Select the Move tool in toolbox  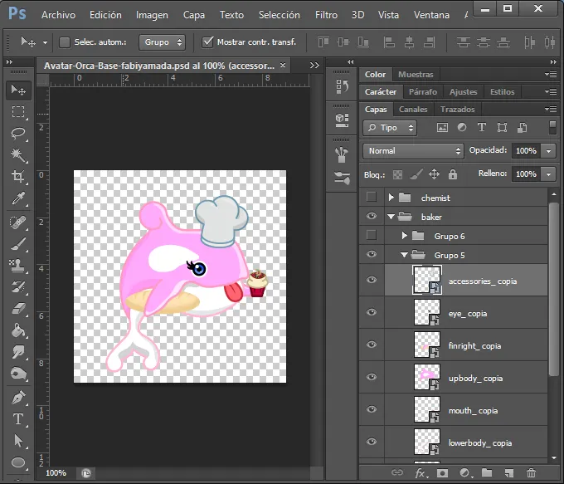[x=18, y=90]
